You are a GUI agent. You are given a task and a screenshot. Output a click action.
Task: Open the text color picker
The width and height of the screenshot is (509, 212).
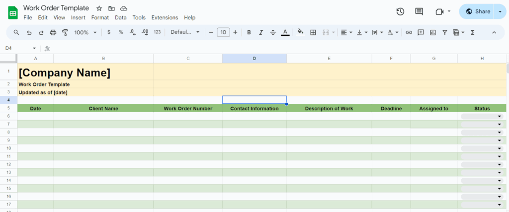pyautogui.click(x=285, y=32)
